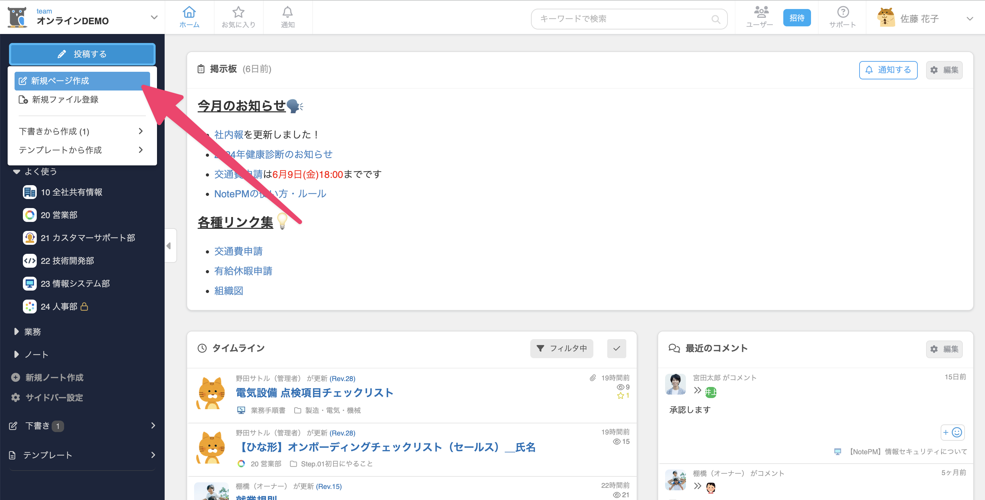This screenshot has height=500, width=985.
Task: Open note 10 全社共有情報
Action: pos(62,192)
